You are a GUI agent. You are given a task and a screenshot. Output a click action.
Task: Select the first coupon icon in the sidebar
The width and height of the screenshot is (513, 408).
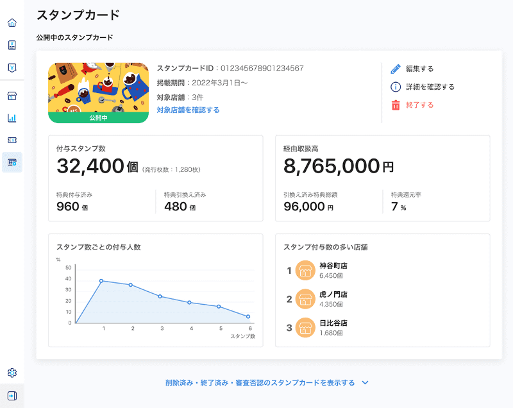click(11, 46)
